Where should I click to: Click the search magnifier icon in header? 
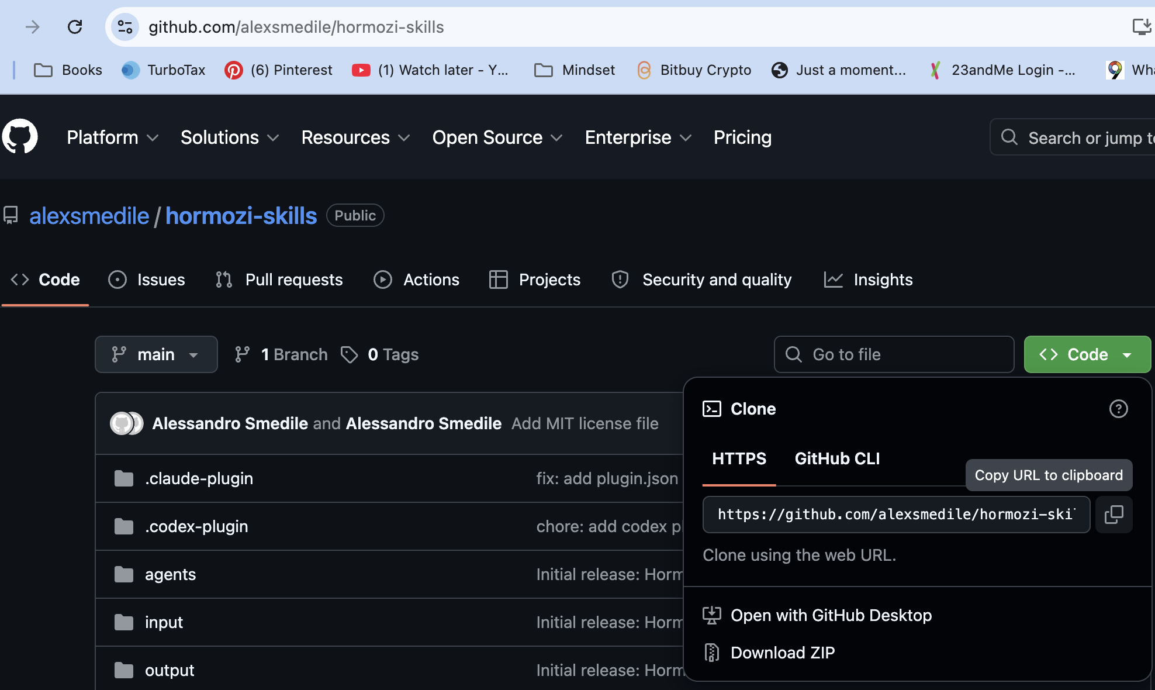pyautogui.click(x=1009, y=137)
